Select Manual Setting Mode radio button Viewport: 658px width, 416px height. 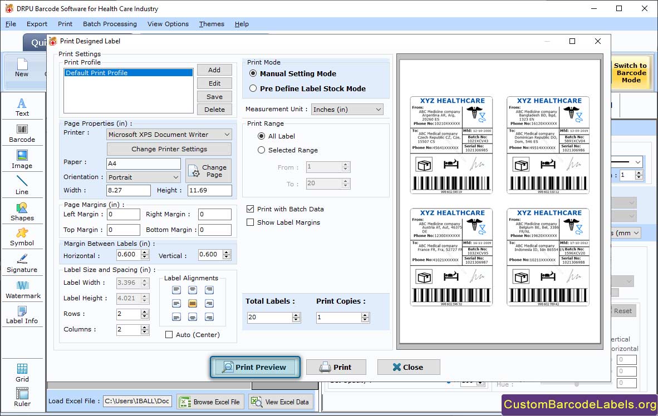[x=253, y=73]
